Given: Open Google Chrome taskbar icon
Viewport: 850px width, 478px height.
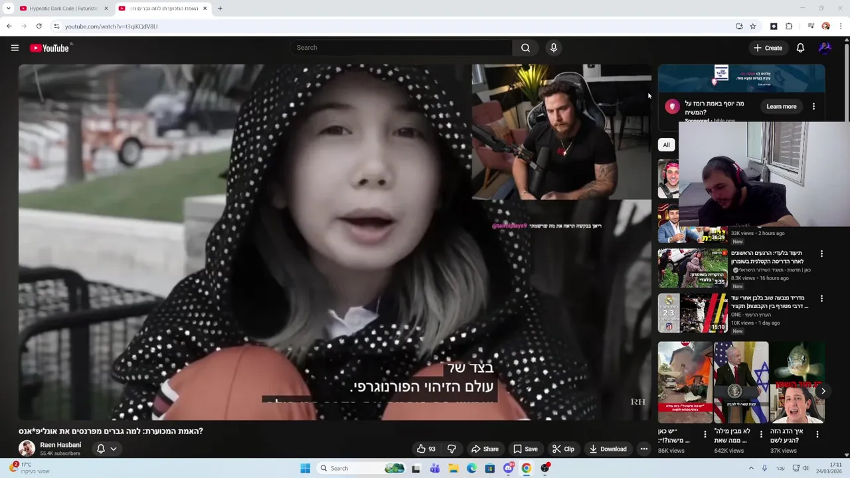Looking at the screenshot, I should [x=526, y=468].
